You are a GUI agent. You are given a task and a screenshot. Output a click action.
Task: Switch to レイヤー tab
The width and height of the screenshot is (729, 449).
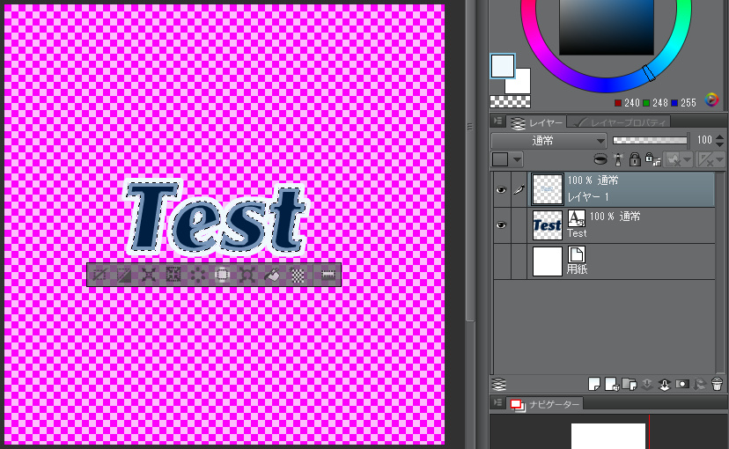click(536, 122)
